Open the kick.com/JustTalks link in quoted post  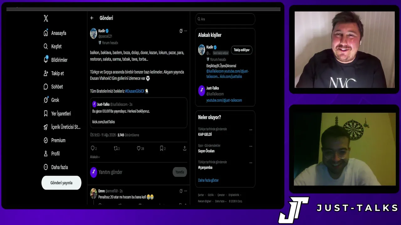(x=103, y=122)
